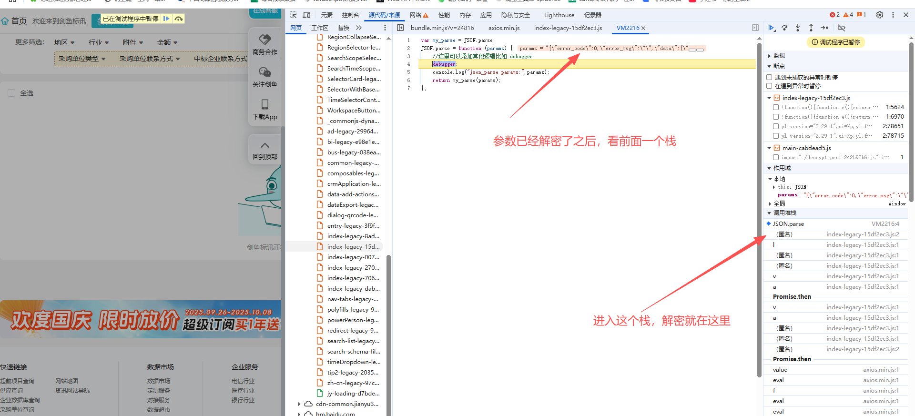Resume from the page paused overlay
The width and height of the screenshot is (915, 416).
pos(166,19)
